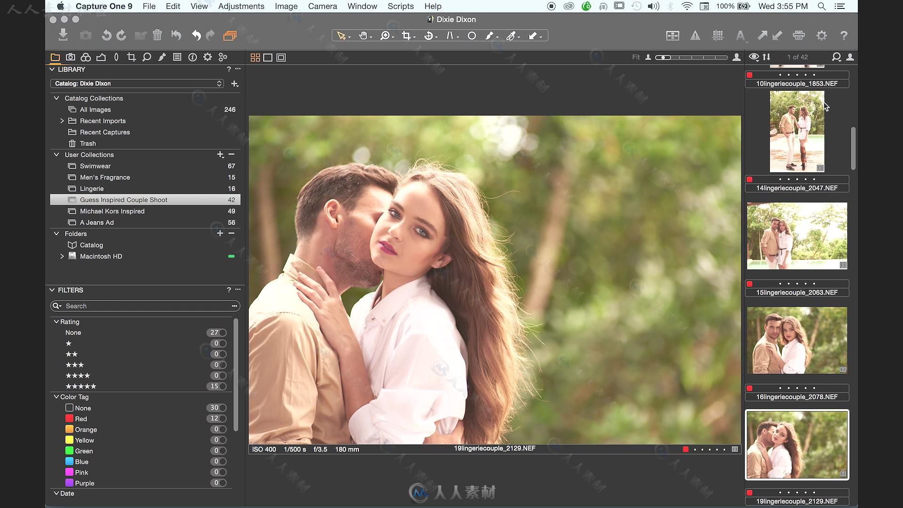Image resolution: width=903 pixels, height=508 pixels.
Task: Select thumbnail 15lingeriecouple_2063.NEF
Action: (797, 236)
